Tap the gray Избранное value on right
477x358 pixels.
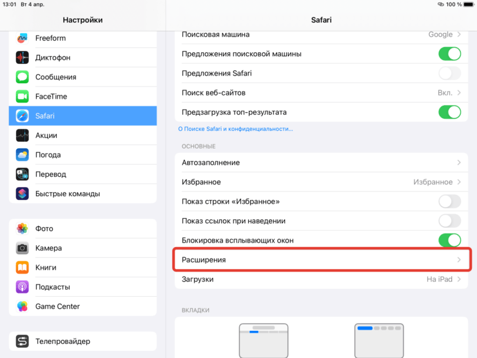(x=433, y=182)
